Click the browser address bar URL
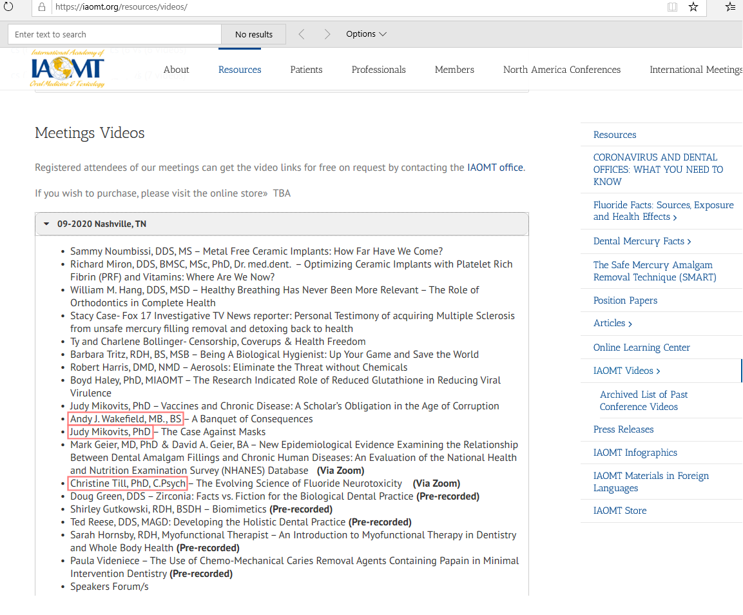 tap(121, 7)
